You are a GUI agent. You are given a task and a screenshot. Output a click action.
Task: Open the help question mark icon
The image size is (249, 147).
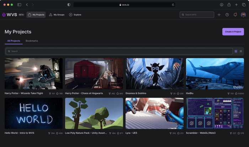click(x=227, y=15)
